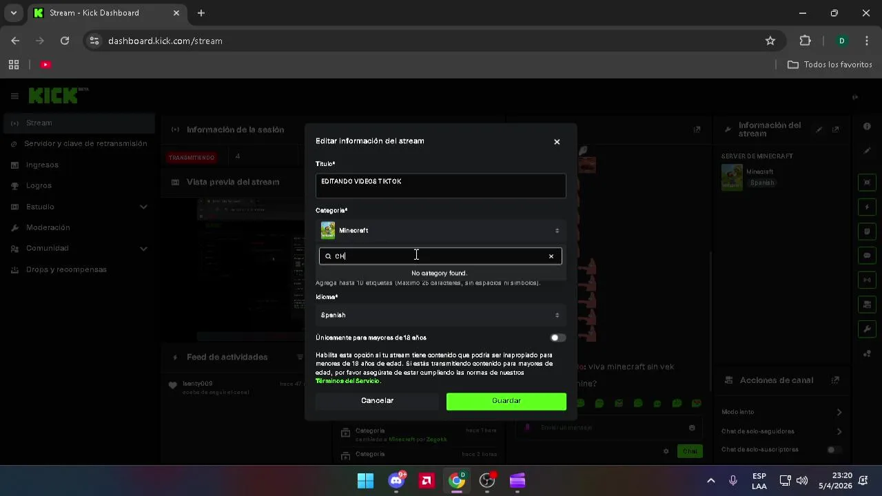Image resolution: width=882 pixels, height=496 pixels.
Task: Open the Idioma dropdown showing Spanish
Action: (x=440, y=315)
